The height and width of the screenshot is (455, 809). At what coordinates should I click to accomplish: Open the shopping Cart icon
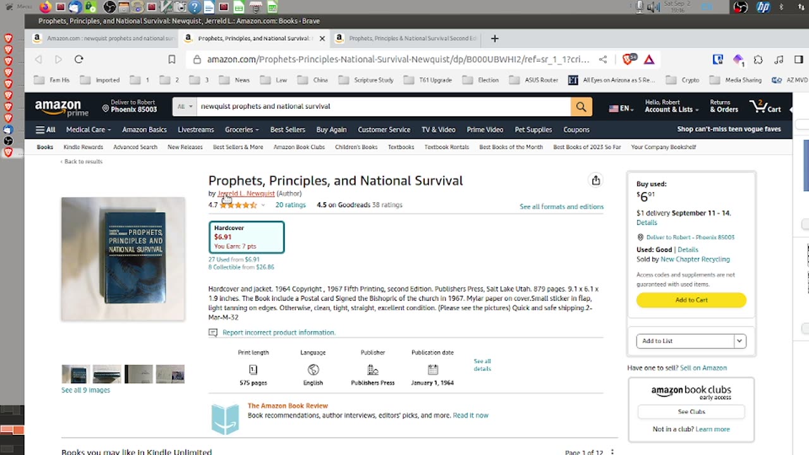(x=765, y=107)
